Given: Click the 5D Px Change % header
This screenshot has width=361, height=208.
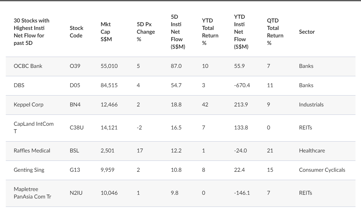Looking at the screenshot, I should point(146,32).
